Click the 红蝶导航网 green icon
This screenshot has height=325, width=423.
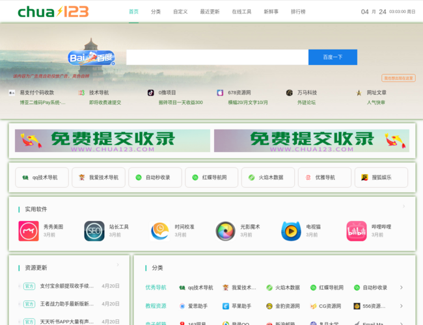pyautogui.click(x=195, y=177)
